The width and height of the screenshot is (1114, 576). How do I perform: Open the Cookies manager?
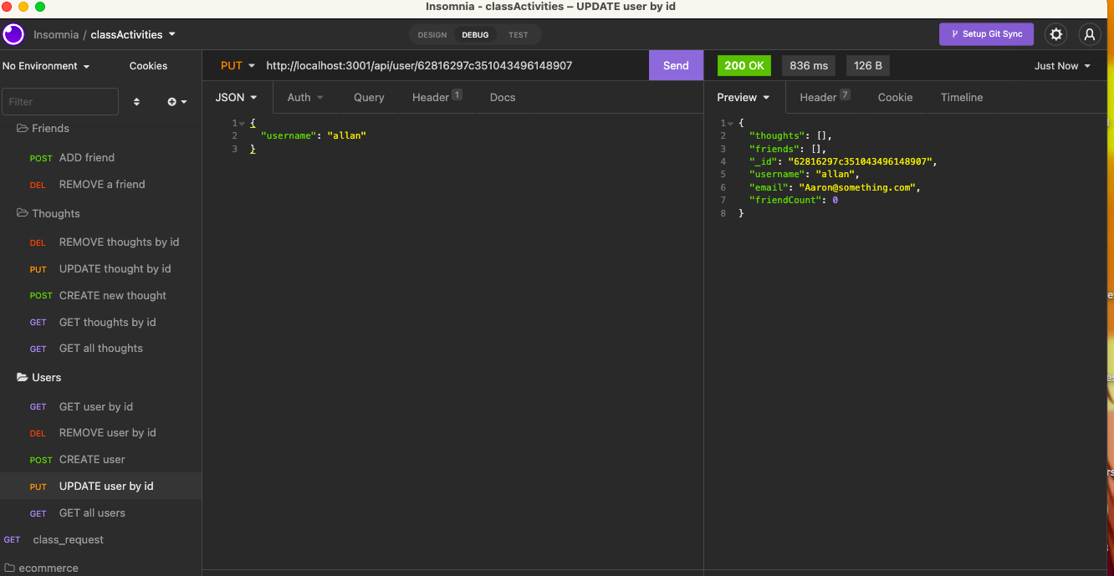(x=148, y=66)
